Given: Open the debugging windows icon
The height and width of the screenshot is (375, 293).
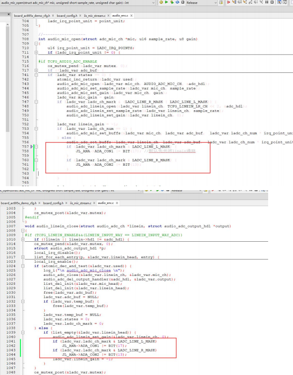Looking at the screenshot, I should point(279,2).
